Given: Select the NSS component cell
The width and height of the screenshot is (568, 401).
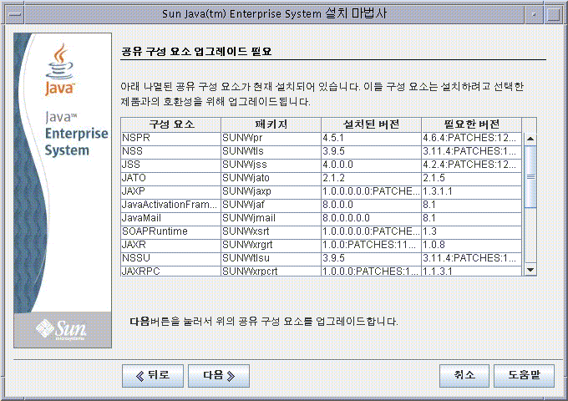Looking at the screenshot, I should click(x=171, y=151).
